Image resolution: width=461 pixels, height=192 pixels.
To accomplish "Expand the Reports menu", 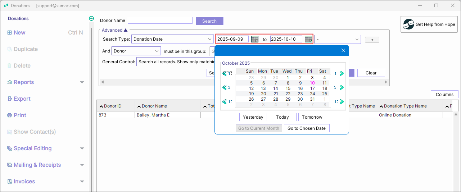I will coord(82,82).
